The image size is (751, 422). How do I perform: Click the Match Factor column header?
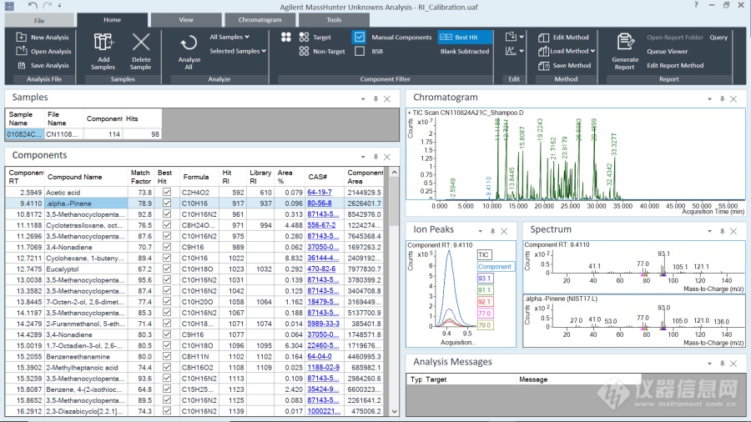point(140,177)
